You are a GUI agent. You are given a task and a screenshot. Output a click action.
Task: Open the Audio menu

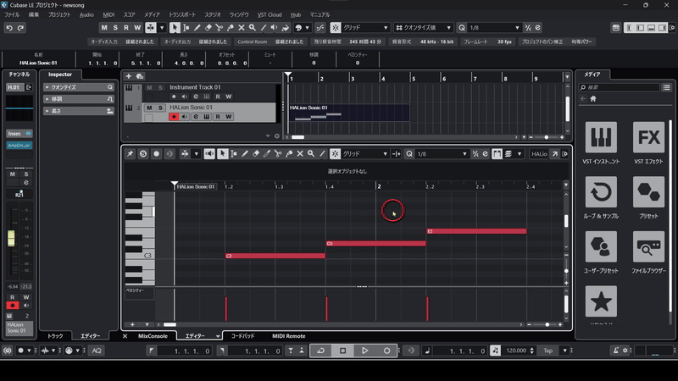[x=86, y=14]
